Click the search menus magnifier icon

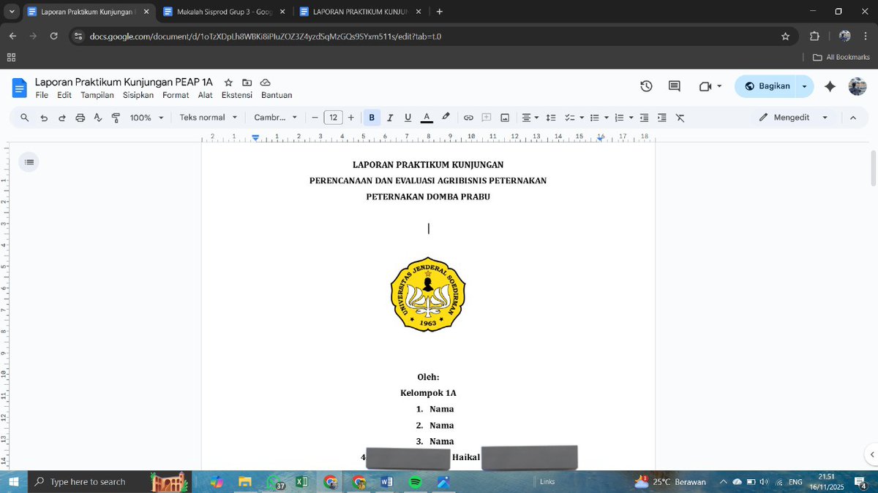pos(25,118)
